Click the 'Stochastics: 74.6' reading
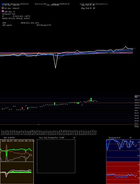The width and height of the screenshot is (140, 184). pos(9,14)
